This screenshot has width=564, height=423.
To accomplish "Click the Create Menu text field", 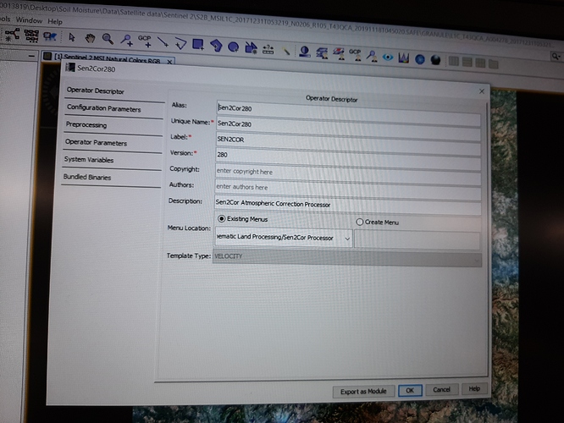I will point(417,239).
